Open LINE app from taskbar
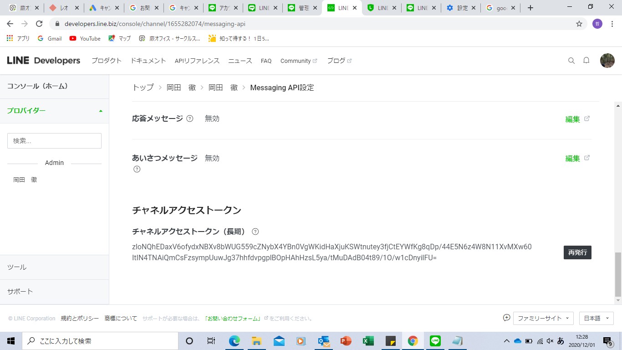This screenshot has height=350, width=622. point(435,341)
